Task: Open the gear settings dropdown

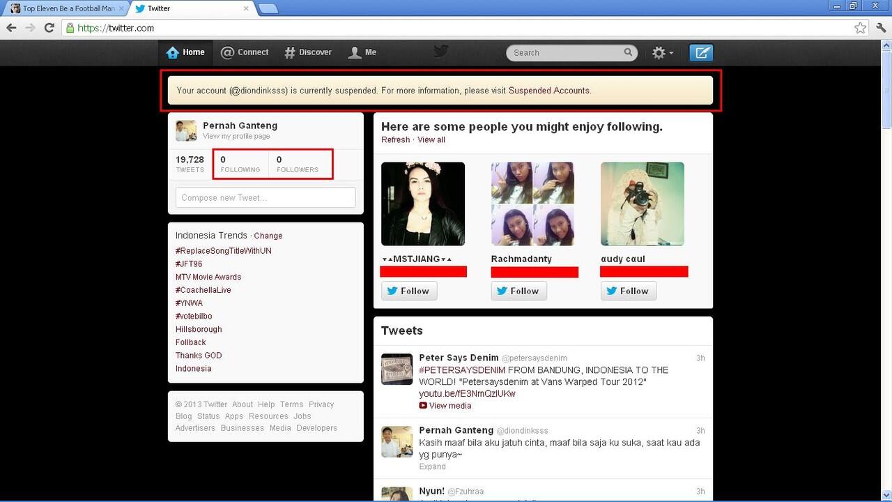Action: [x=663, y=52]
